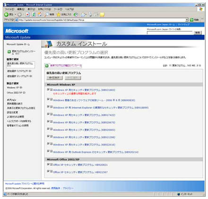208x199 pixels.
Task: Click the Mail envelope toolbar icon
Action: click(83, 15)
